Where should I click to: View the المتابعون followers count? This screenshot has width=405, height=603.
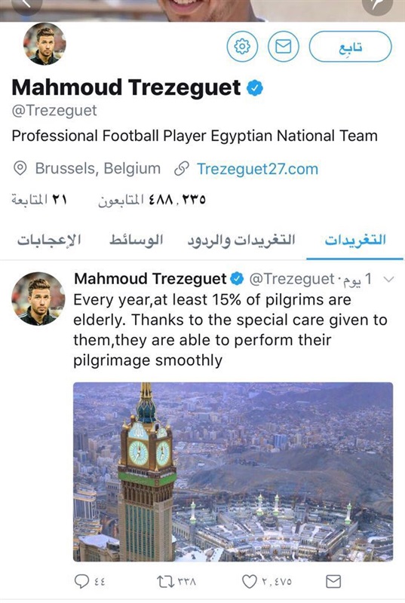click(x=152, y=200)
